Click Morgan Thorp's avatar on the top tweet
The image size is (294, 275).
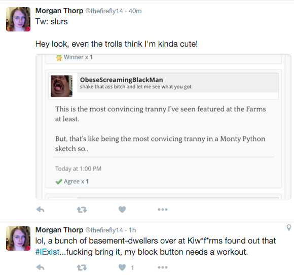(x=18, y=19)
